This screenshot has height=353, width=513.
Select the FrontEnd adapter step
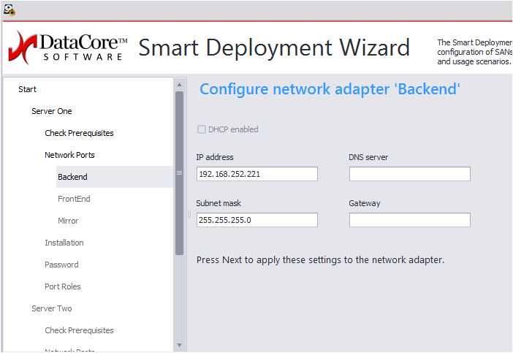click(74, 199)
